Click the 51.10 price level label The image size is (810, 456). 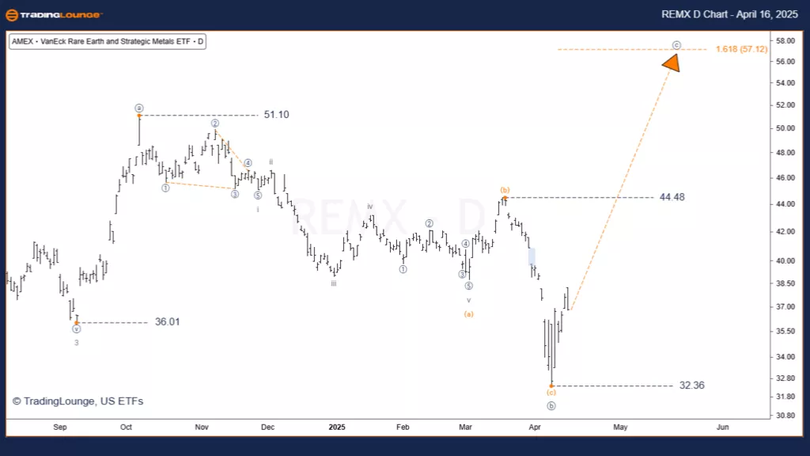[x=276, y=115]
